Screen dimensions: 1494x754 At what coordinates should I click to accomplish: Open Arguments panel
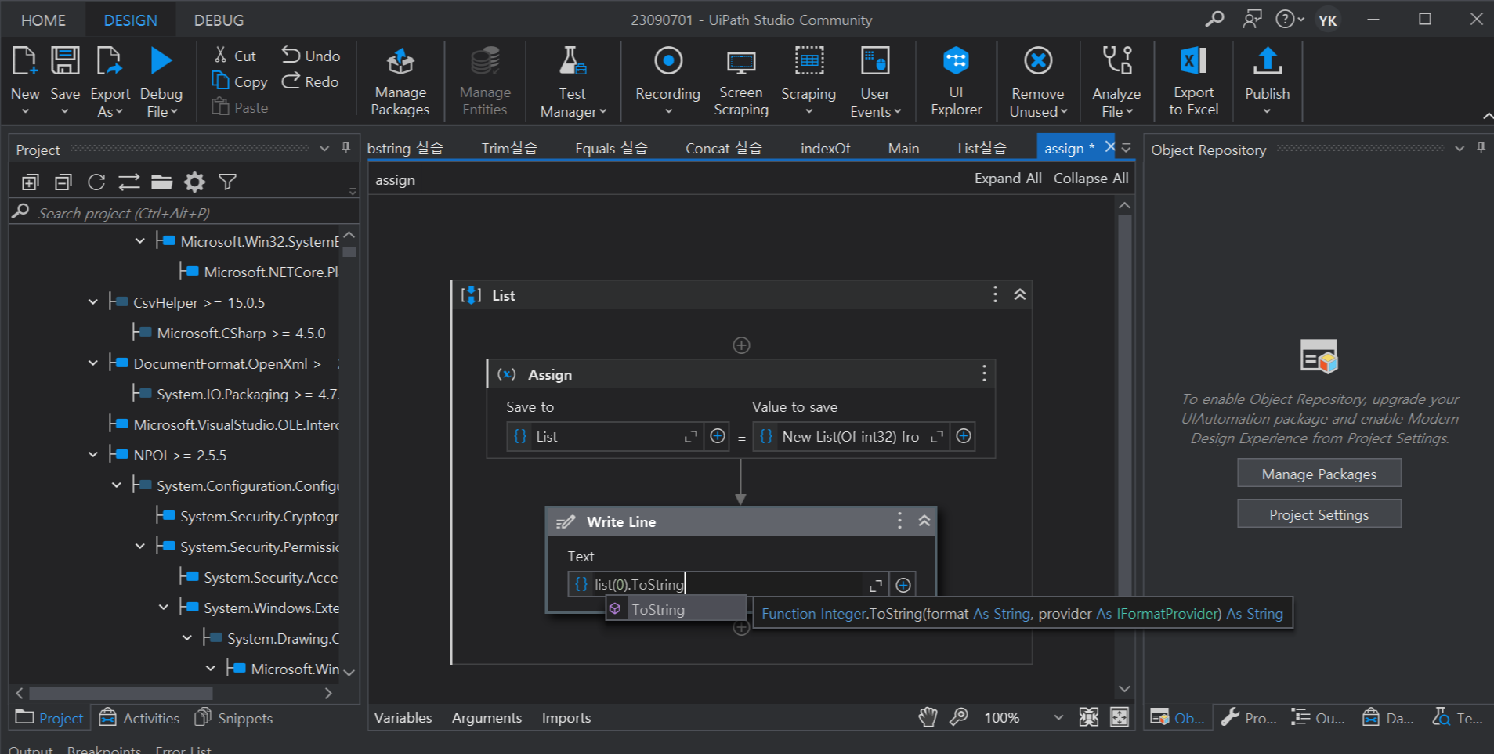487,718
